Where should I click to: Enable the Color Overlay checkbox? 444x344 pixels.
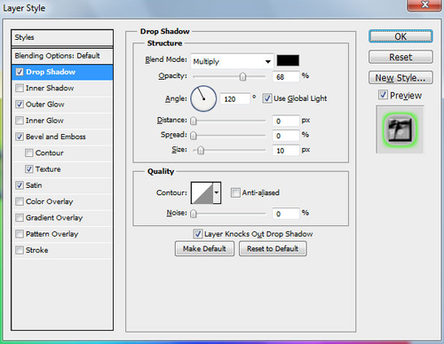click(x=20, y=201)
